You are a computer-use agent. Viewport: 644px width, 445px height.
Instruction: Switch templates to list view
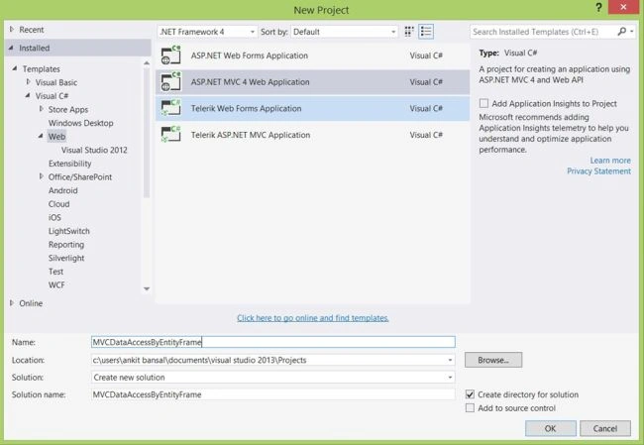coord(426,32)
